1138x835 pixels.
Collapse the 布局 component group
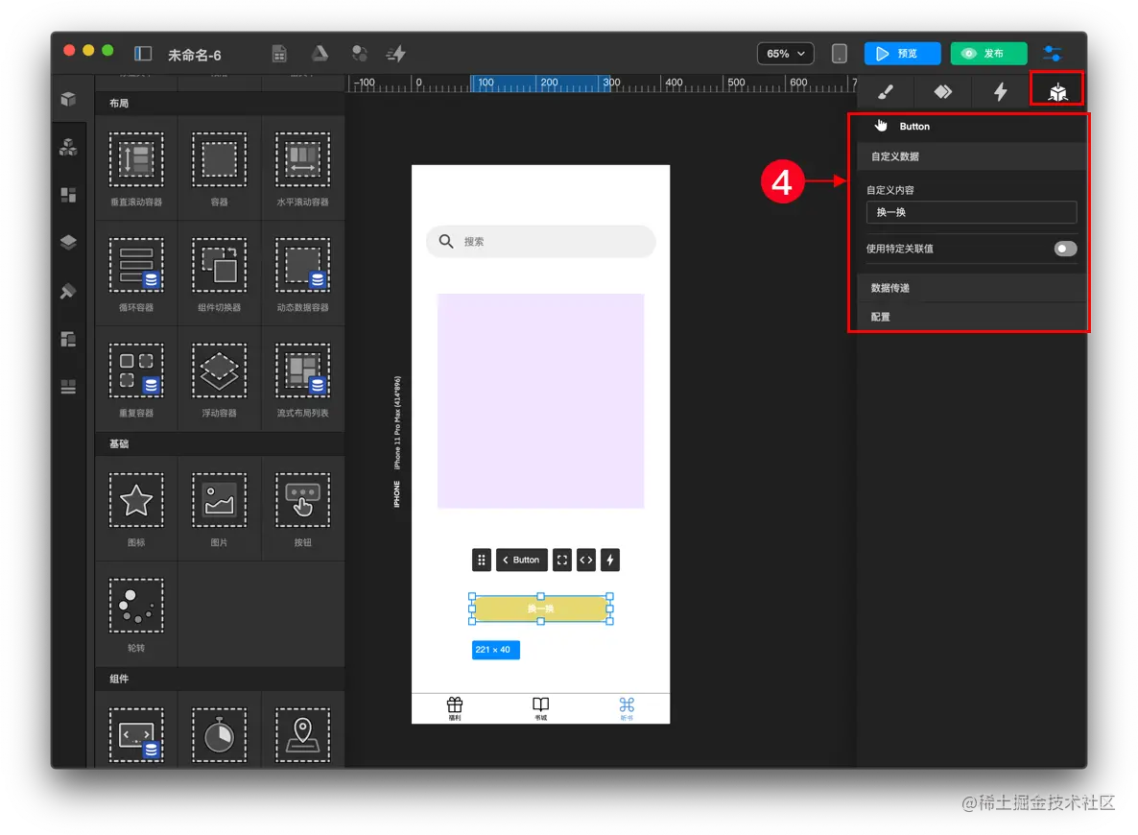[x=220, y=103]
